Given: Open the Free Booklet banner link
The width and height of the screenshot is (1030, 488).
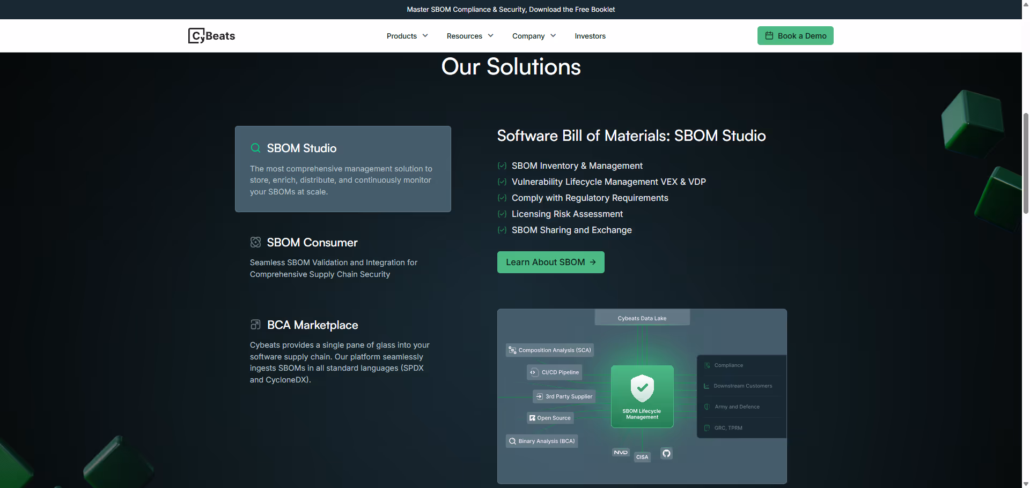Looking at the screenshot, I should 511,10.
